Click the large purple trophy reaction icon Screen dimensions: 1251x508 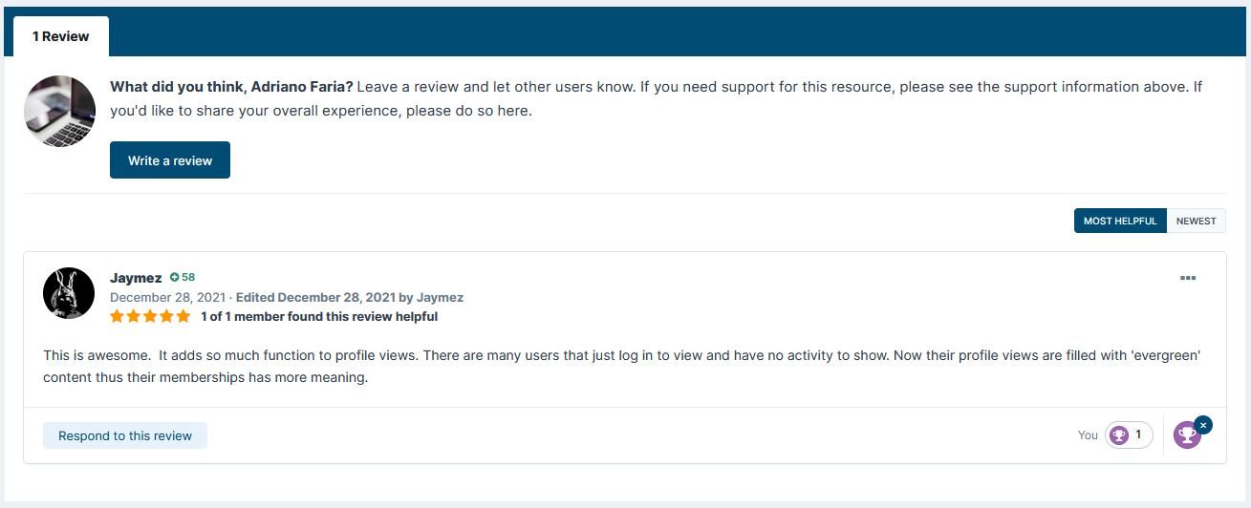(x=1186, y=435)
